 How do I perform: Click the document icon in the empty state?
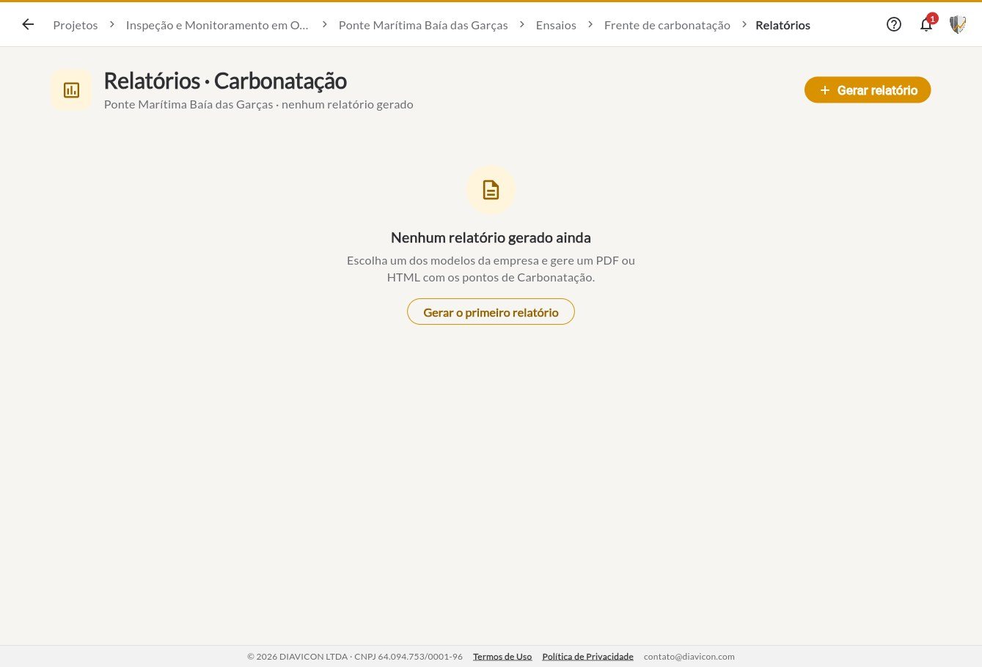click(491, 190)
